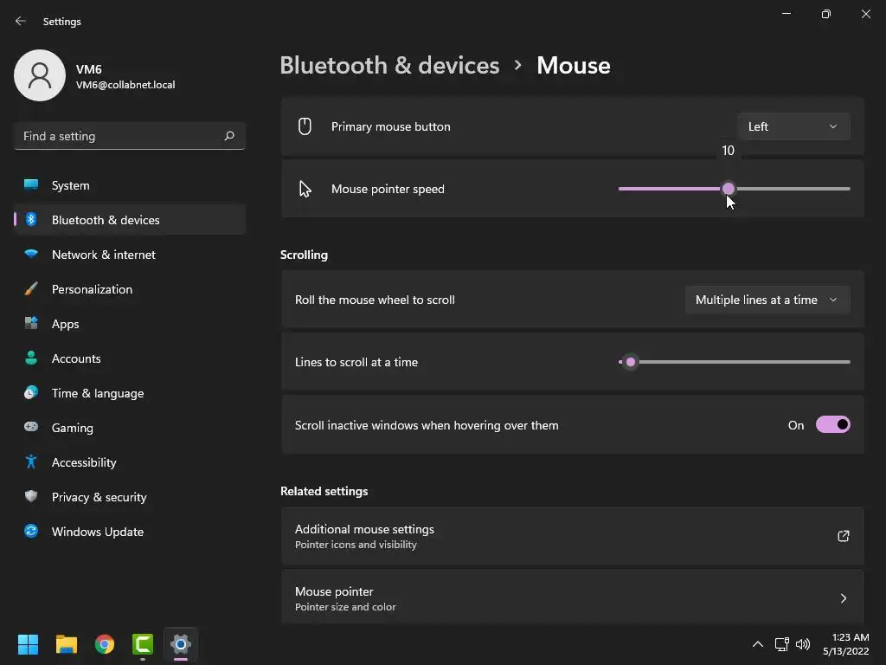Expand the Mouse pointer chevron
The width and height of the screenshot is (886, 665).
843,598
